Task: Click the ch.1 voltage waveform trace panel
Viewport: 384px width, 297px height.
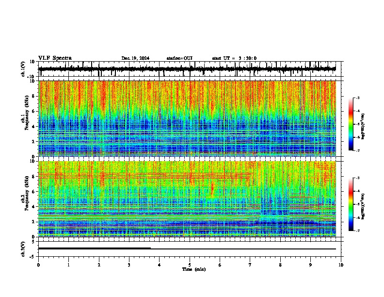Action: click(190, 69)
